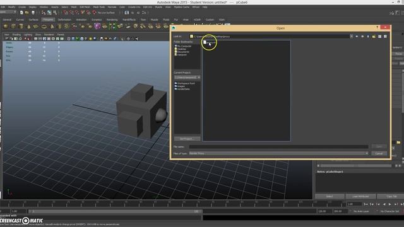
Task: Create a new scene from status line
Action: [x=21, y=13]
